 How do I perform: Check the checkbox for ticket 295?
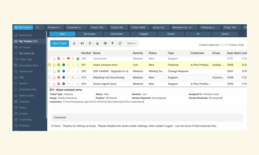tap(49, 71)
